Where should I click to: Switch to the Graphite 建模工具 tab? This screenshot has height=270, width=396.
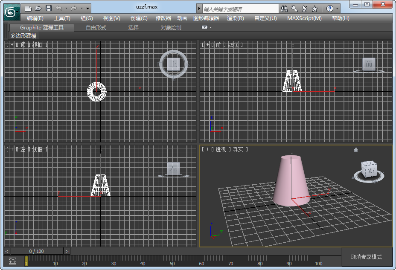pyautogui.click(x=42, y=28)
